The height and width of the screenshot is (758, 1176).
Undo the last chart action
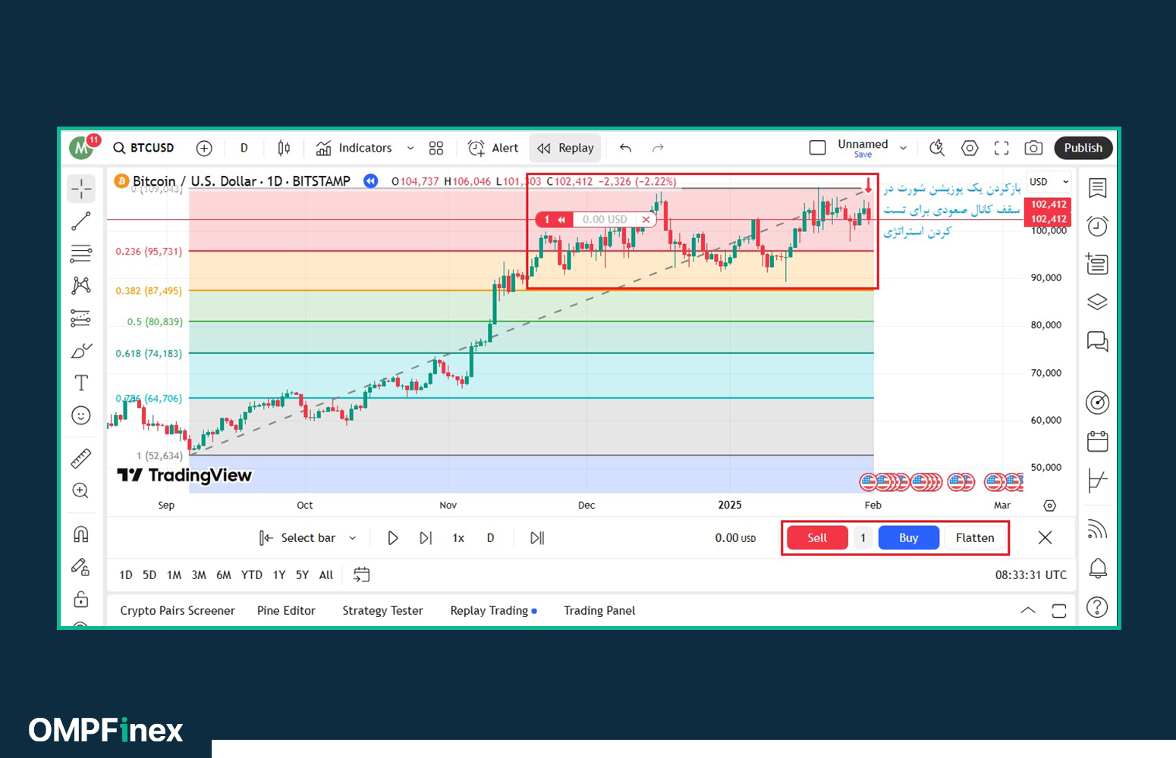pyautogui.click(x=625, y=148)
